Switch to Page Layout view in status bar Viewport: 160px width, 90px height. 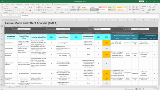click(x=140, y=89)
